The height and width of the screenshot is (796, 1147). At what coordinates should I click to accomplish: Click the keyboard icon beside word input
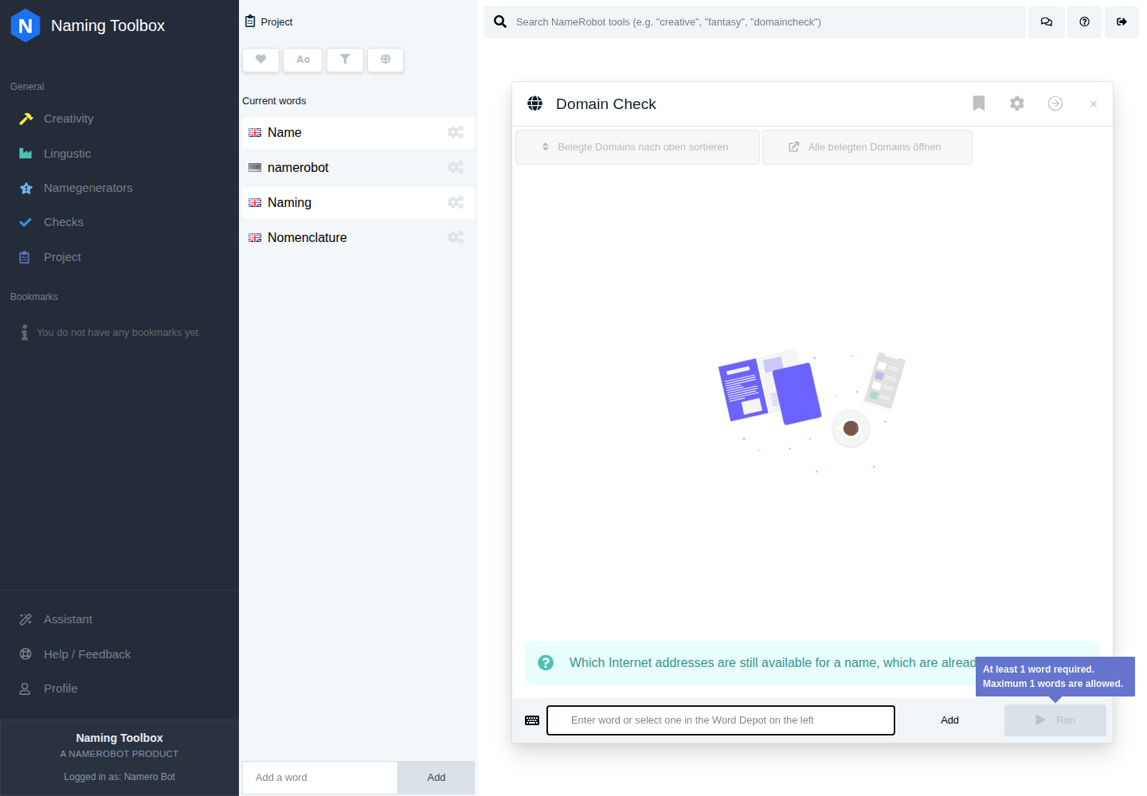click(x=532, y=720)
